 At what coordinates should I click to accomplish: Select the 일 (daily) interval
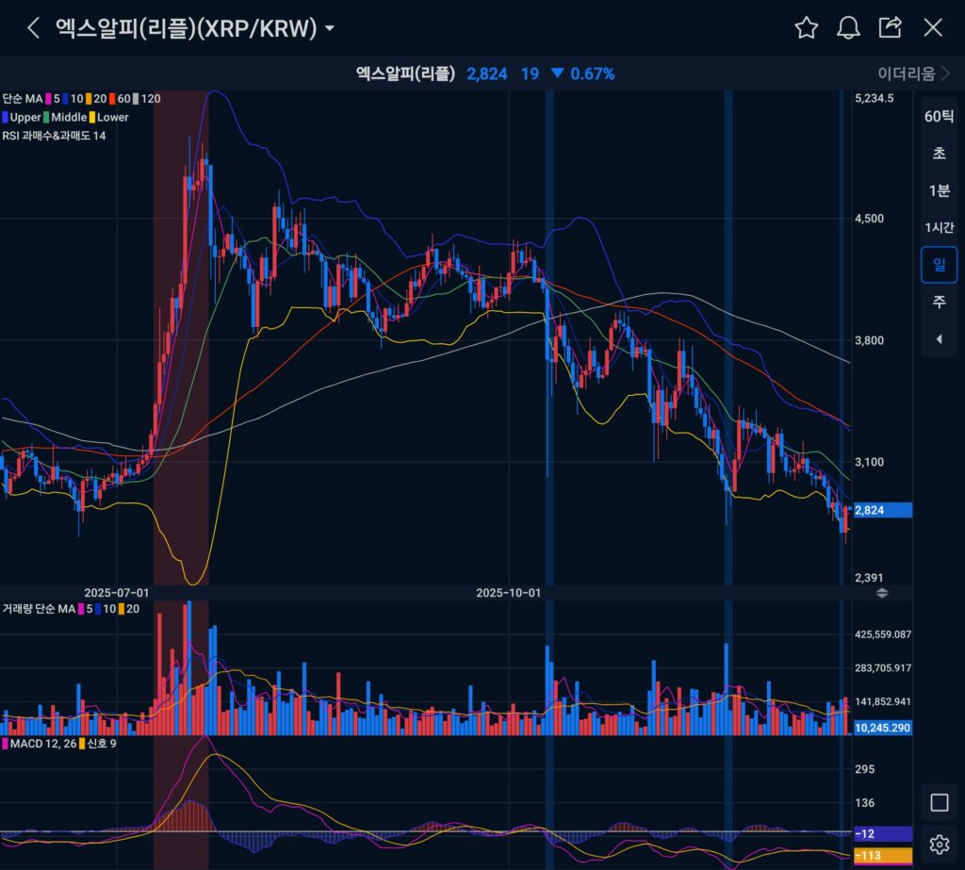tap(939, 265)
